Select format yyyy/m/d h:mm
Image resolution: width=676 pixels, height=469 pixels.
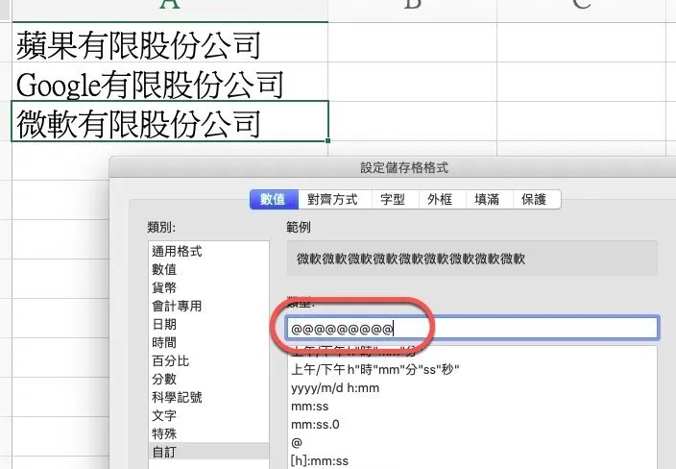click(472, 388)
